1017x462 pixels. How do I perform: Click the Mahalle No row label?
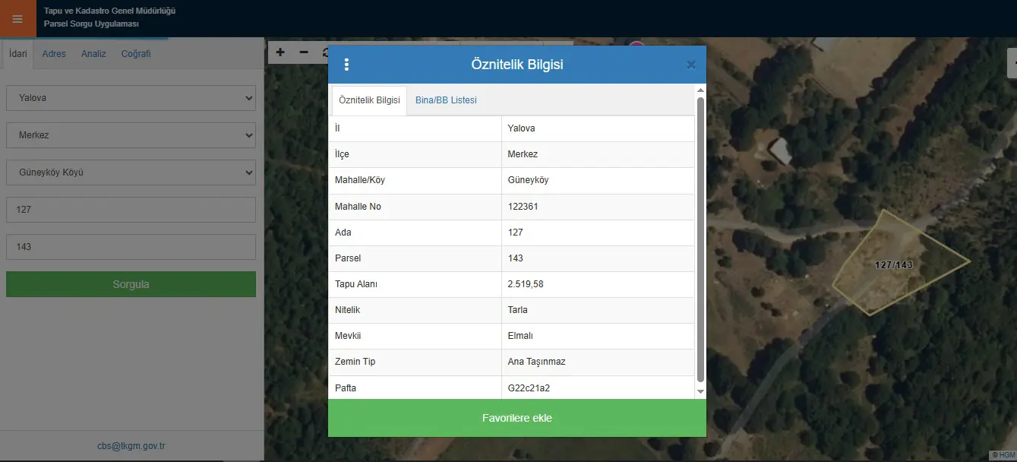[358, 207]
